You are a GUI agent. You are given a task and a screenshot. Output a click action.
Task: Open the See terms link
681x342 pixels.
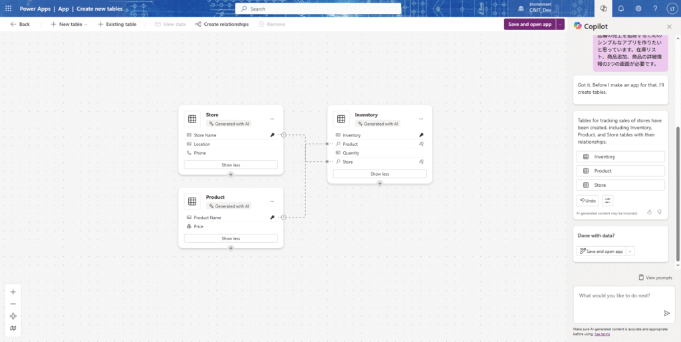[602, 334]
